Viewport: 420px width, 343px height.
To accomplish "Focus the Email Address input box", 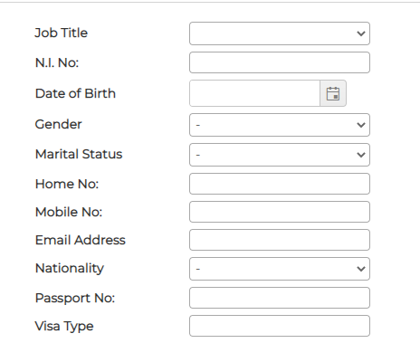I will click(280, 240).
